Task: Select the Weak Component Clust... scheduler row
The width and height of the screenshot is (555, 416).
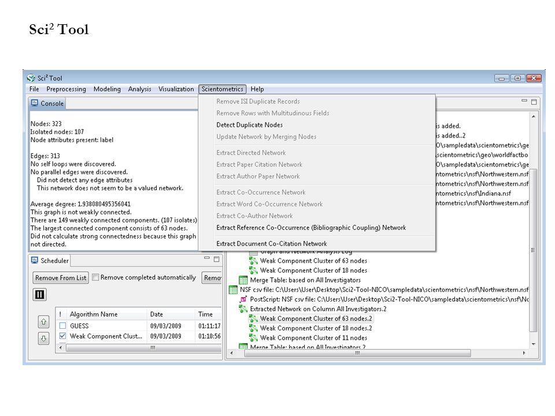Action: tap(139, 336)
